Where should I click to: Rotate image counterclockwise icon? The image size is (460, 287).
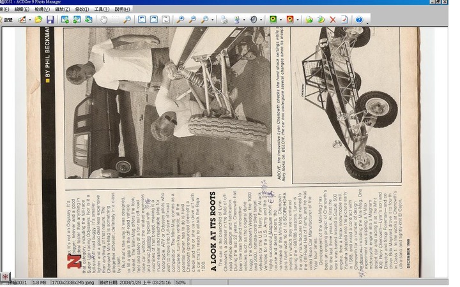tap(142, 20)
